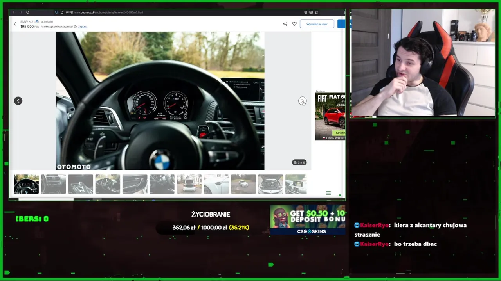501x281 pixels.
Task: Select the infotainment screen thumbnail
Action: [296, 184]
